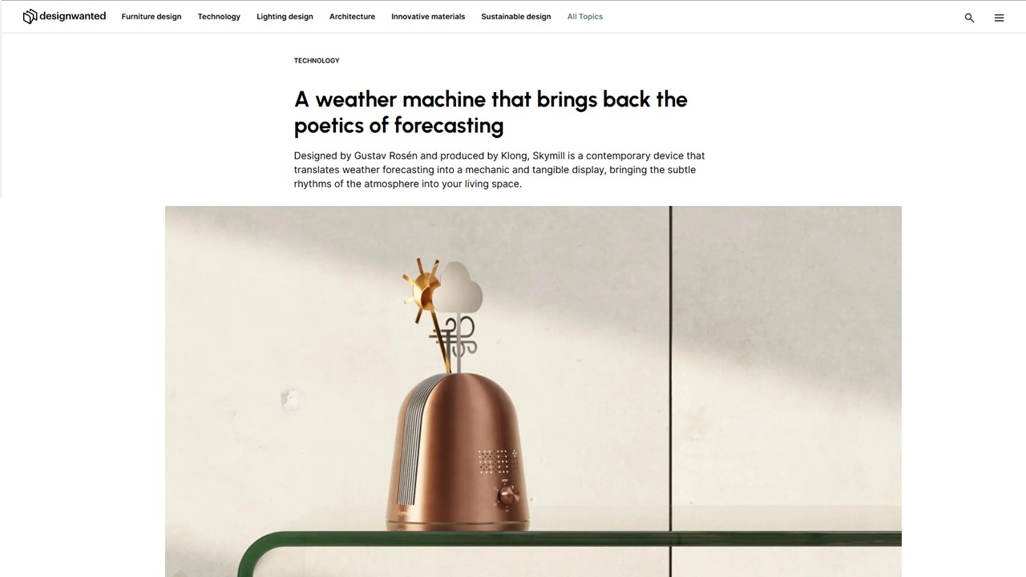Choose Innovative materials in the nav bar
This screenshot has height=577, width=1026.
pos(428,17)
